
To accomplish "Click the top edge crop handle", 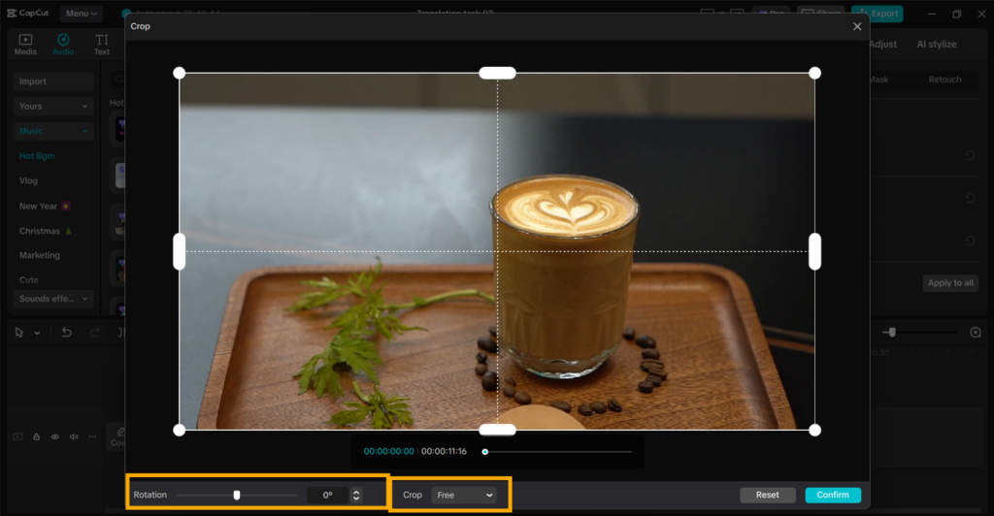I will (x=497, y=73).
